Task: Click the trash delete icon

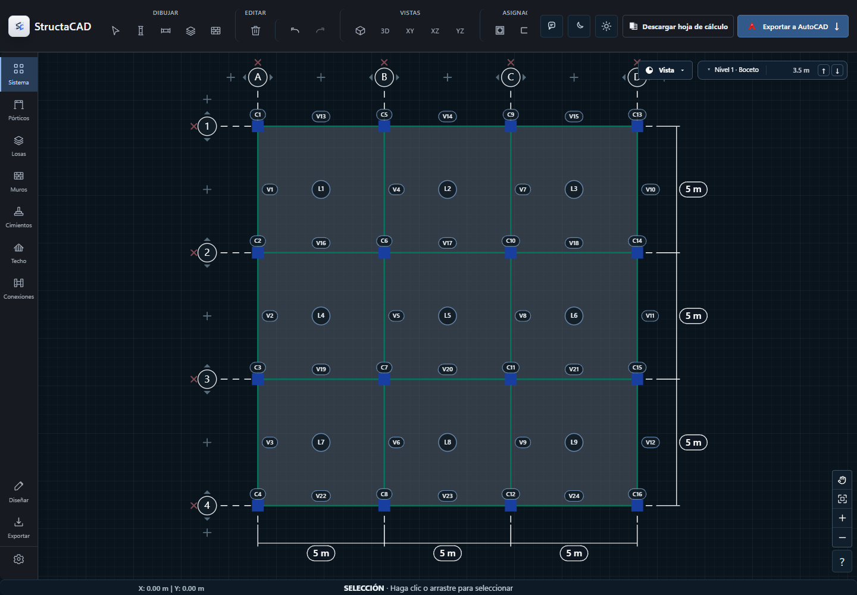Action: pos(255,30)
